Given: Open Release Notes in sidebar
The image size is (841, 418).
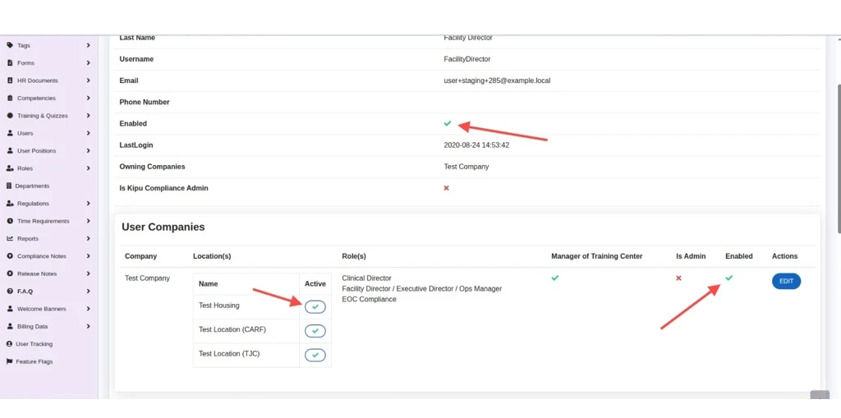Looking at the screenshot, I should (37, 273).
